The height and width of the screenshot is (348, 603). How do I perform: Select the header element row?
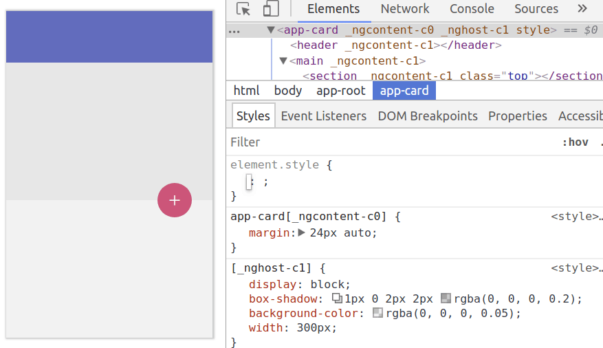396,45
